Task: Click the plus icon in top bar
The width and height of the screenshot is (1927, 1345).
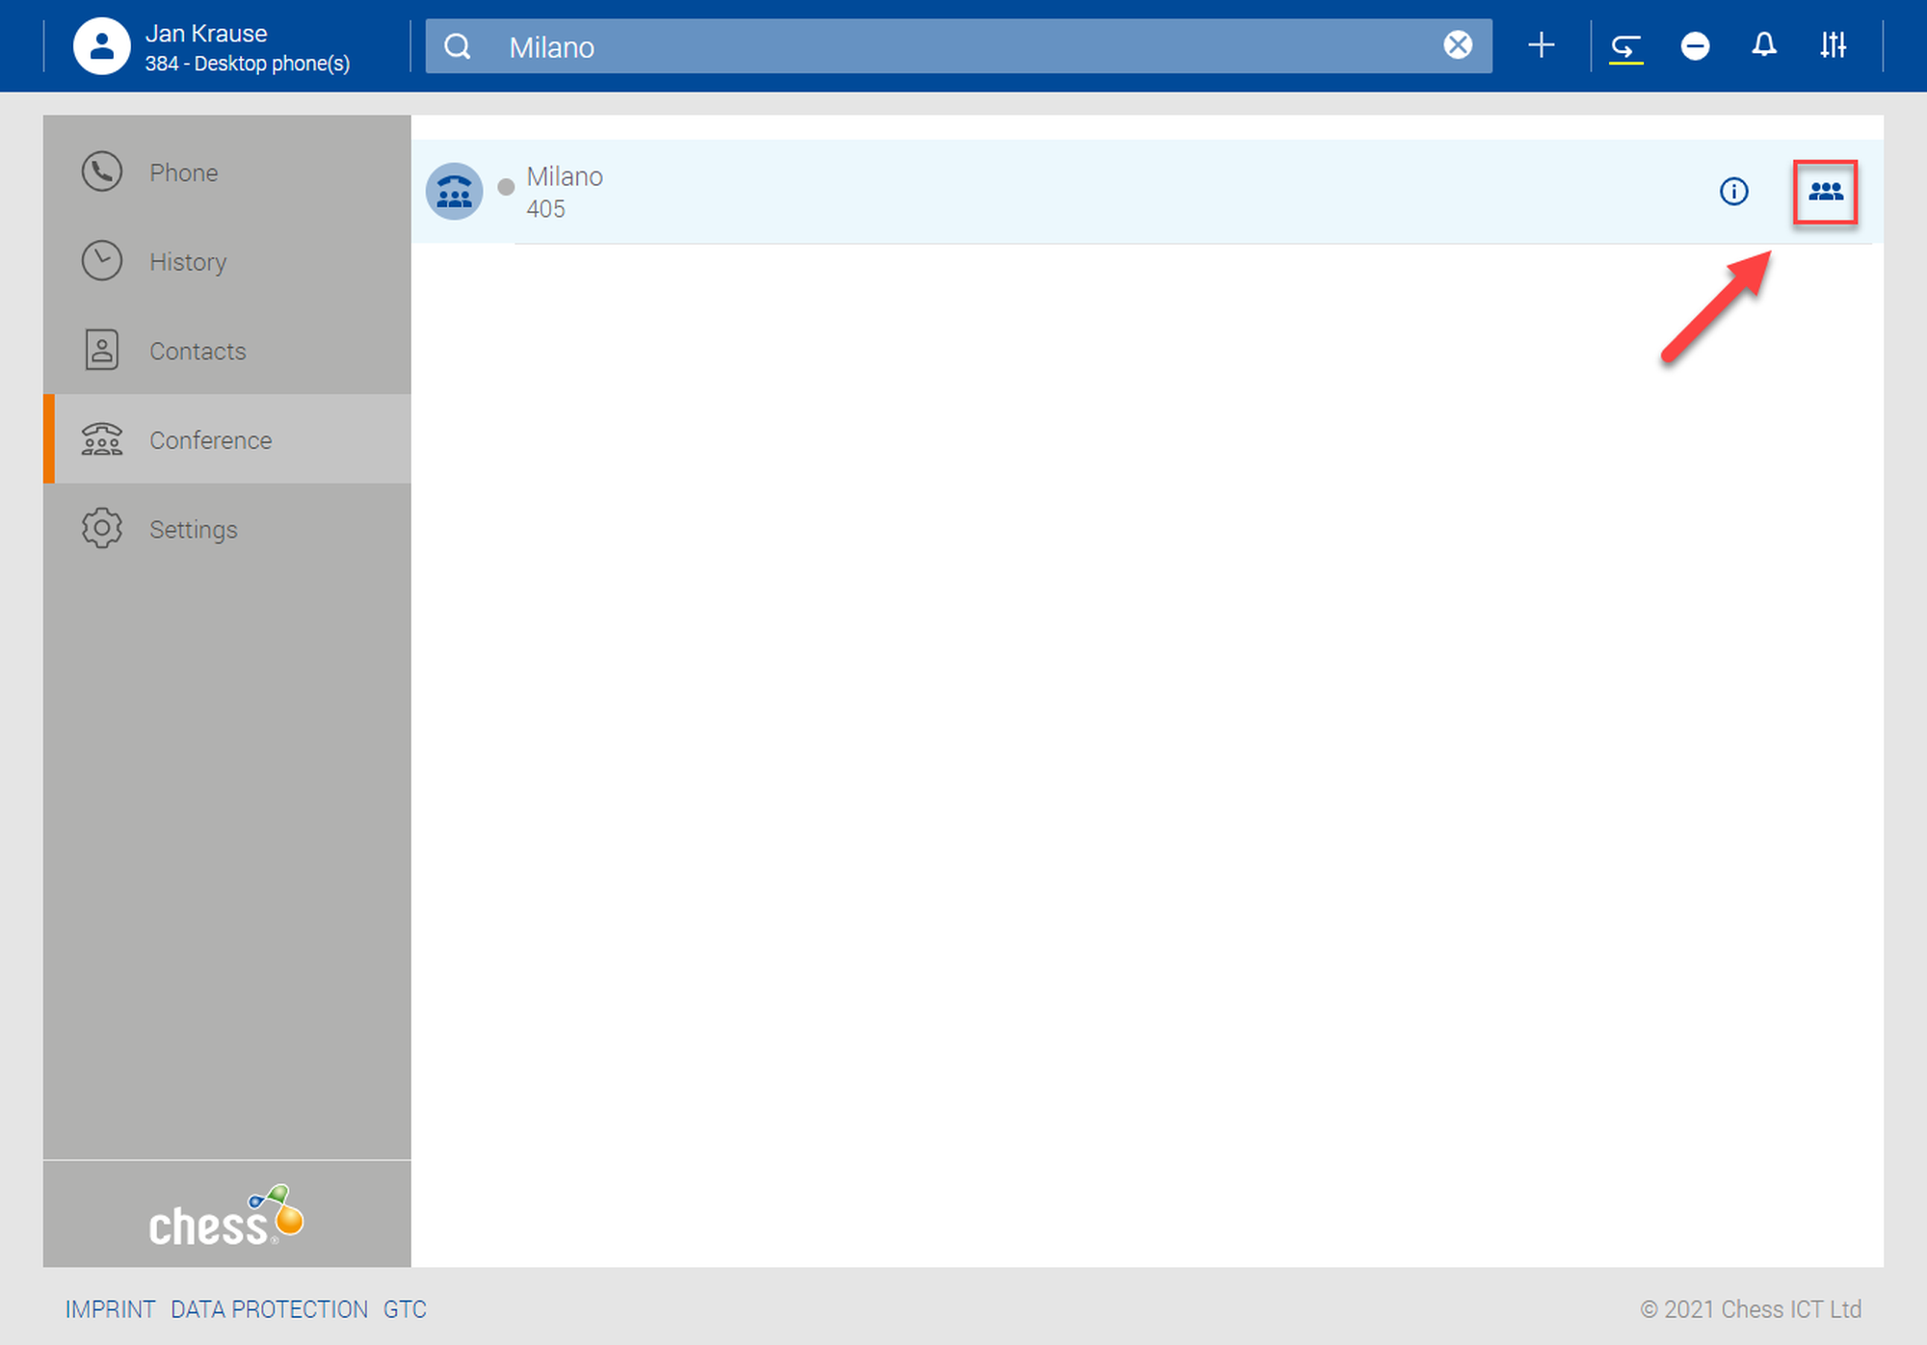Action: (x=1541, y=45)
